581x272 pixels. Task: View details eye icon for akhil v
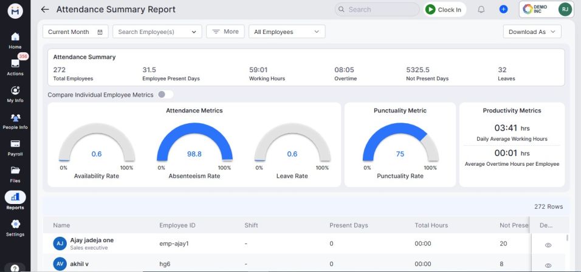pos(548,265)
